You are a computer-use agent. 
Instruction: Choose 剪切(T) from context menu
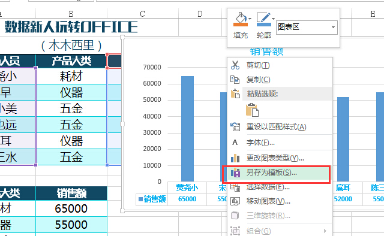(x=258, y=65)
